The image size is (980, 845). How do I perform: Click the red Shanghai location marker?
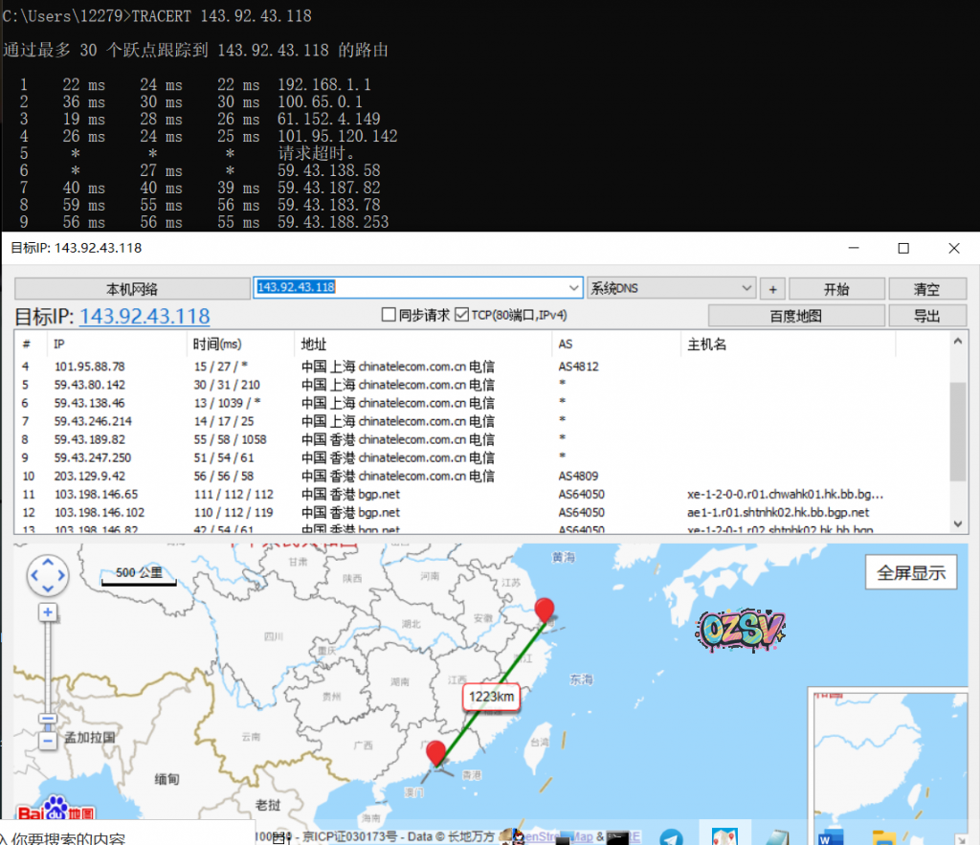tap(545, 611)
